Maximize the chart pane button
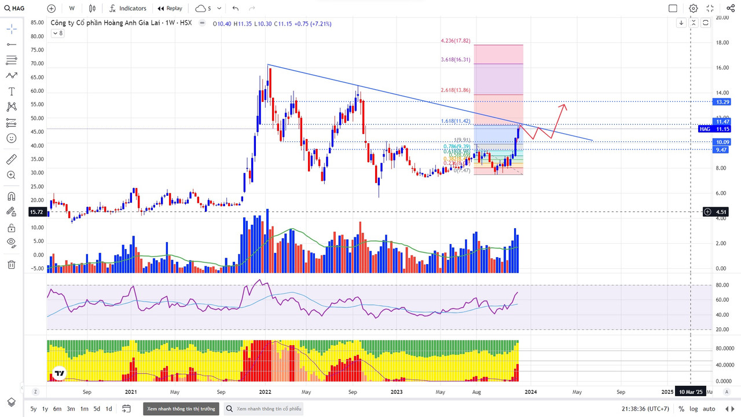 coord(706,23)
